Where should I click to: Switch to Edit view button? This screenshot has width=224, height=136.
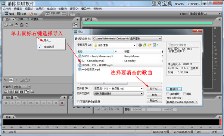(x=9, y=14)
